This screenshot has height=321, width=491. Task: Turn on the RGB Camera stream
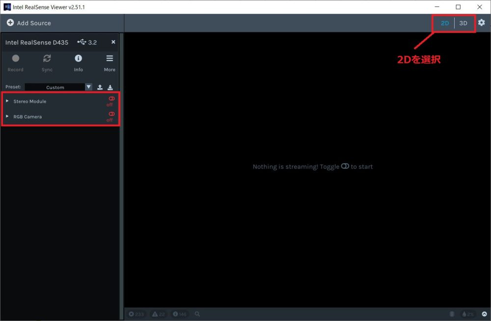coord(111,114)
